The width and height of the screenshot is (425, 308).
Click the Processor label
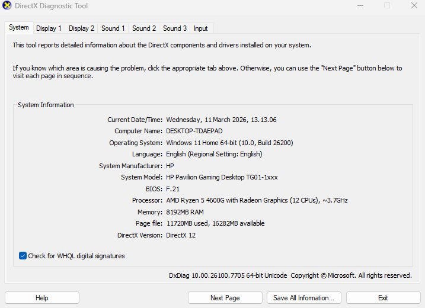point(147,200)
